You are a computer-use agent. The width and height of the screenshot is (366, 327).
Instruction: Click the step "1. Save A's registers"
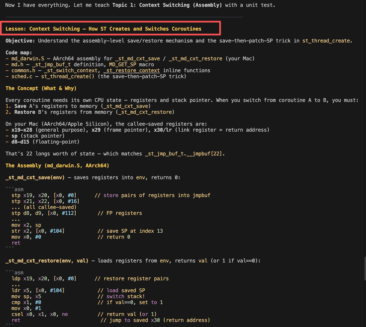pos(78,106)
